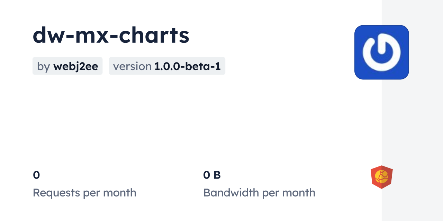The width and height of the screenshot is (443, 221).
Task: Click the bandwidth value "0 B"
Action: (212, 175)
